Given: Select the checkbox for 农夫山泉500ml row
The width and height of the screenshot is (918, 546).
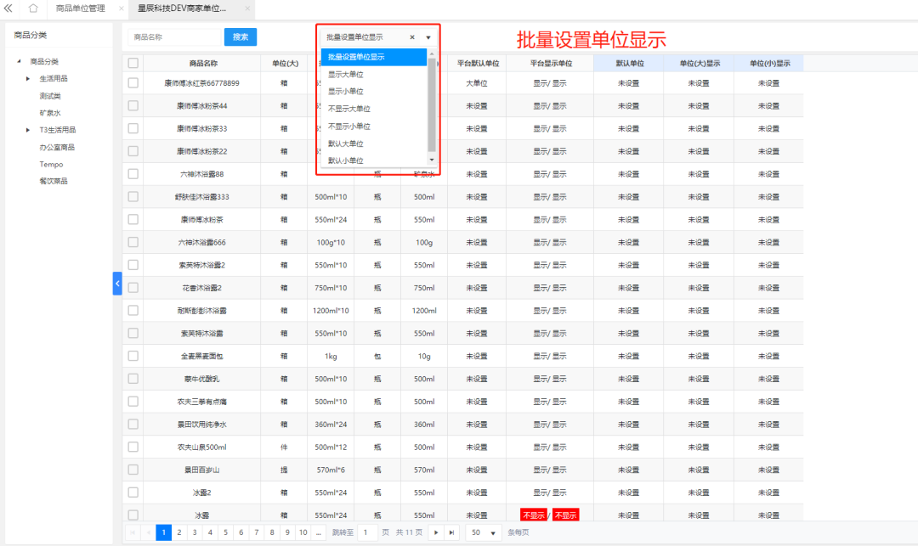Looking at the screenshot, I should 133,447.
